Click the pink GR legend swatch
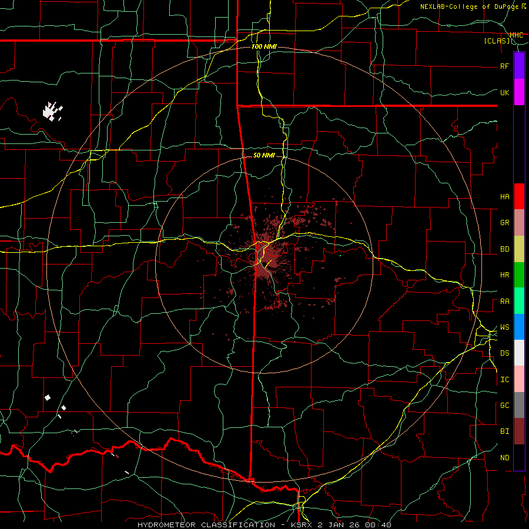This screenshot has width=529, height=529. [519, 222]
